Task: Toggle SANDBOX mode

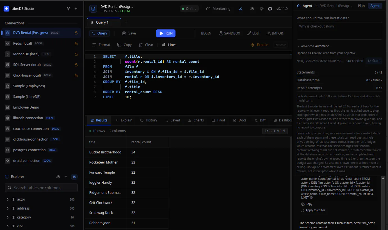Action: (229, 33)
